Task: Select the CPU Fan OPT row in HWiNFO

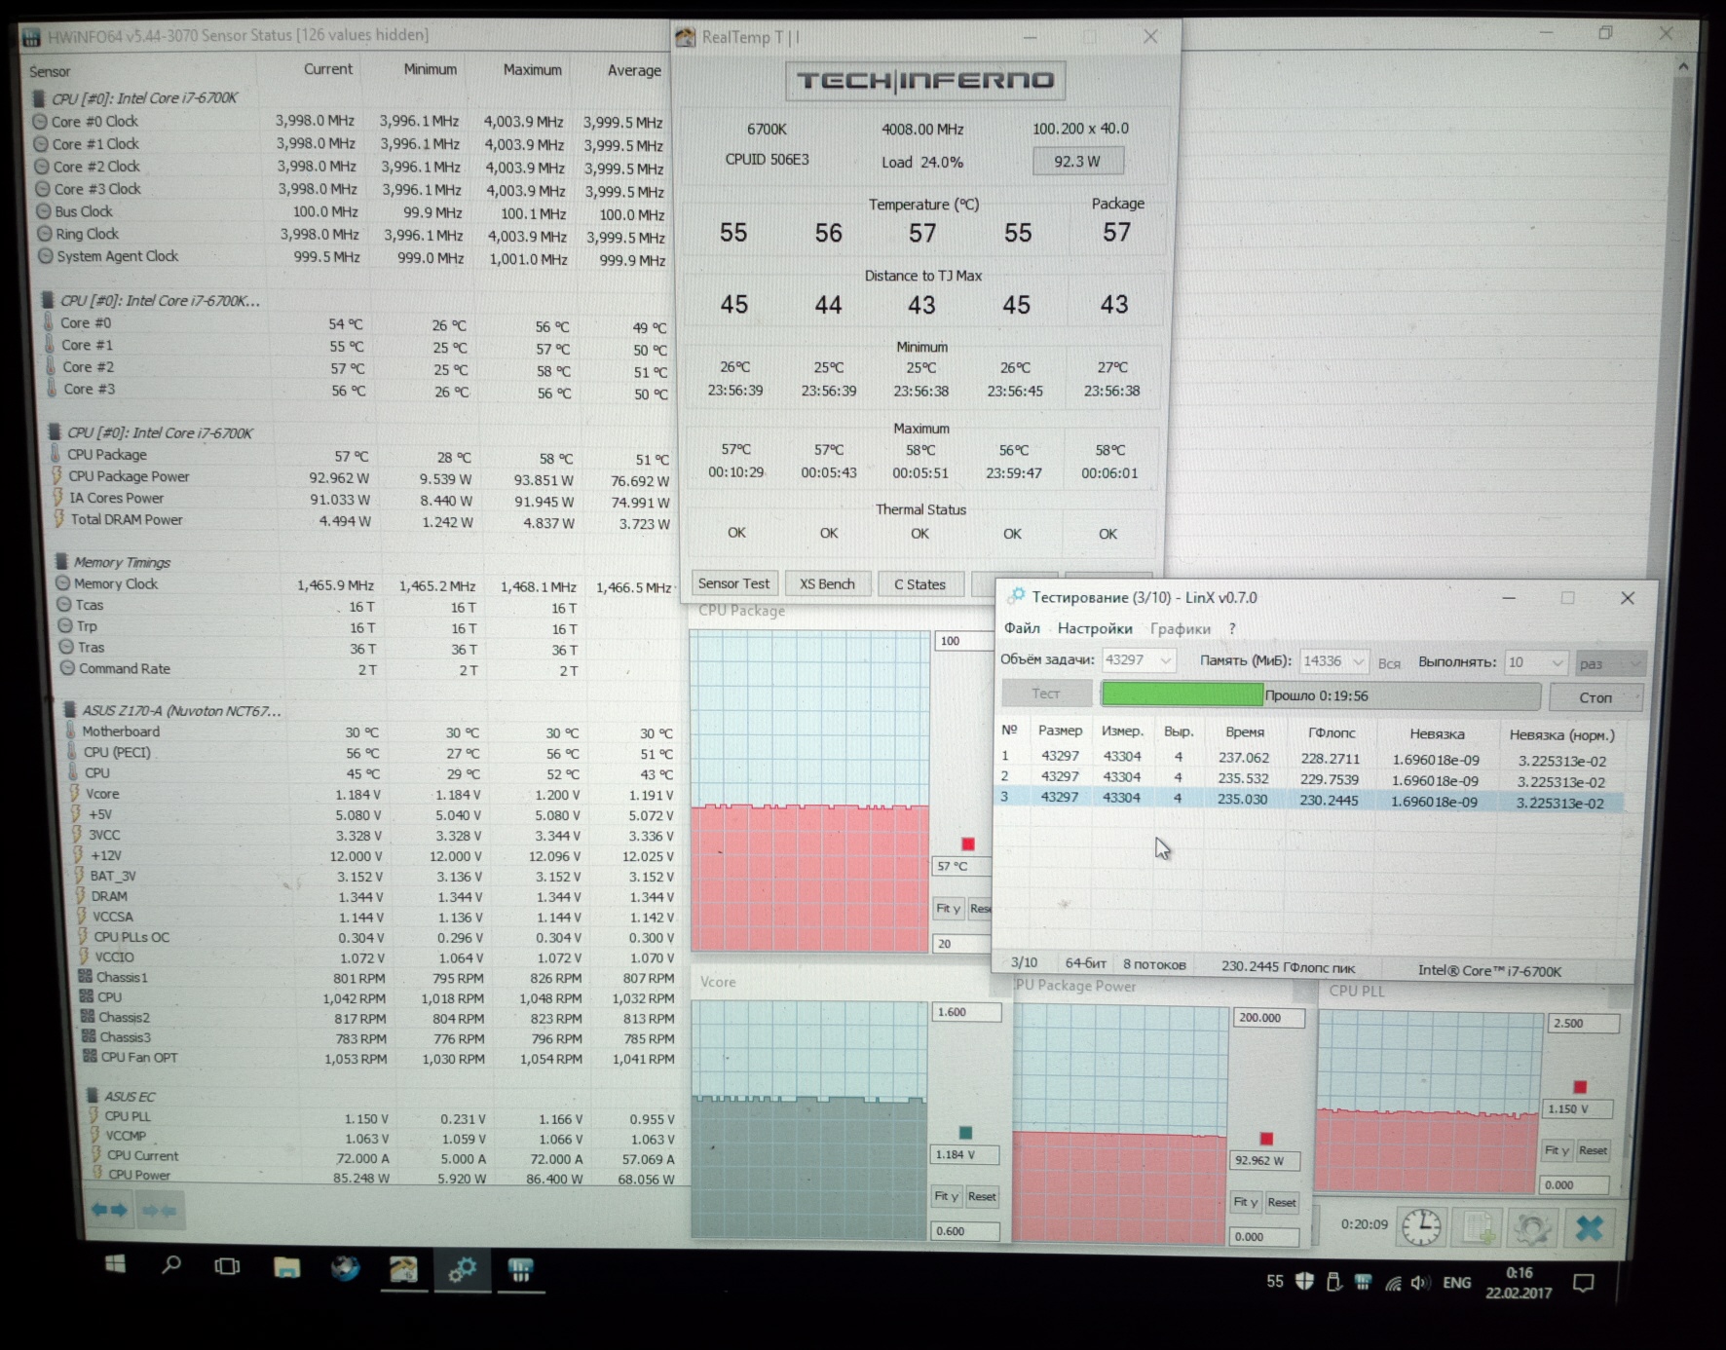Action: coord(380,1058)
